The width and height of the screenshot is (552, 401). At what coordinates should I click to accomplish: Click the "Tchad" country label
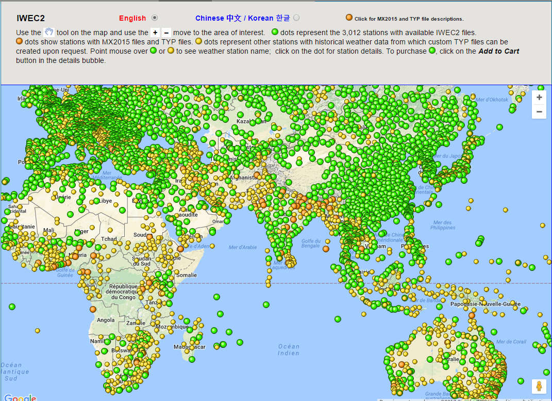click(109, 239)
